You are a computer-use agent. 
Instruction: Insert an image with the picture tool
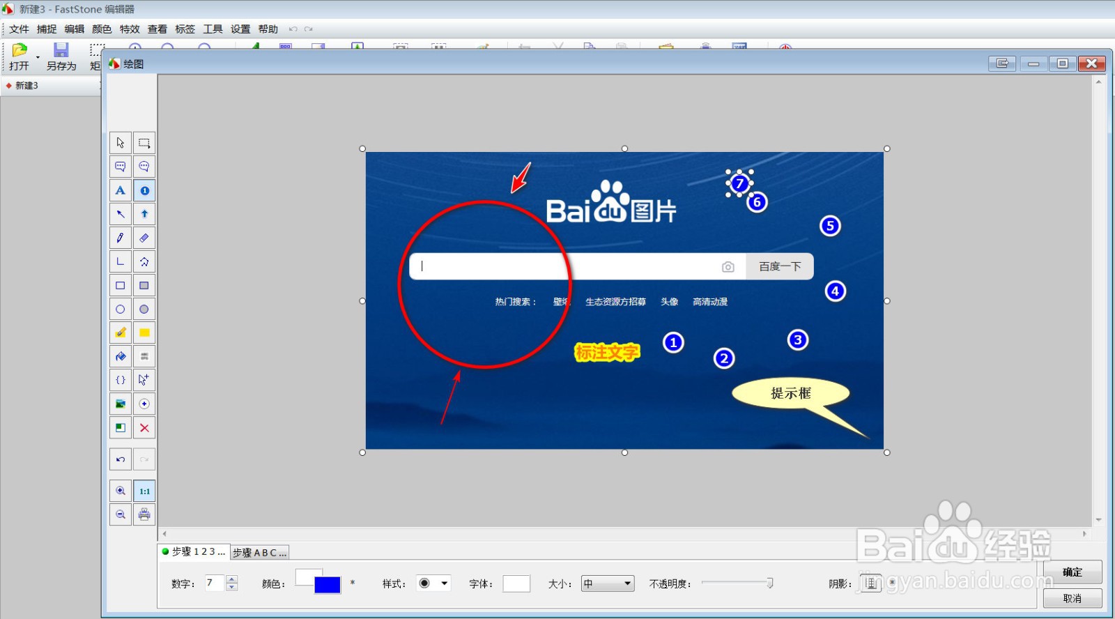click(x=120, y=404)
